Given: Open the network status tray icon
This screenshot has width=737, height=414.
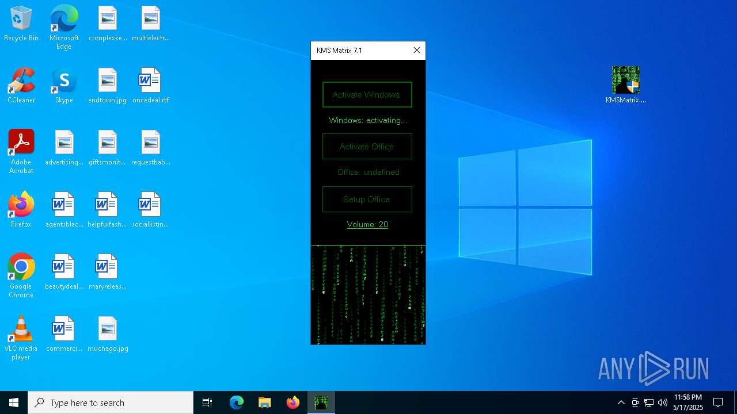Looking at the screenshot, I should (649, 402).
